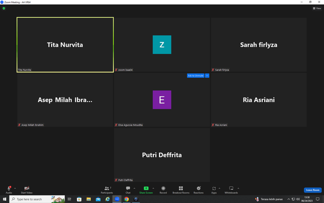This screenshot has width=324, height=203.
Task: Click the zoom baa04 name label
Action: 126,70
